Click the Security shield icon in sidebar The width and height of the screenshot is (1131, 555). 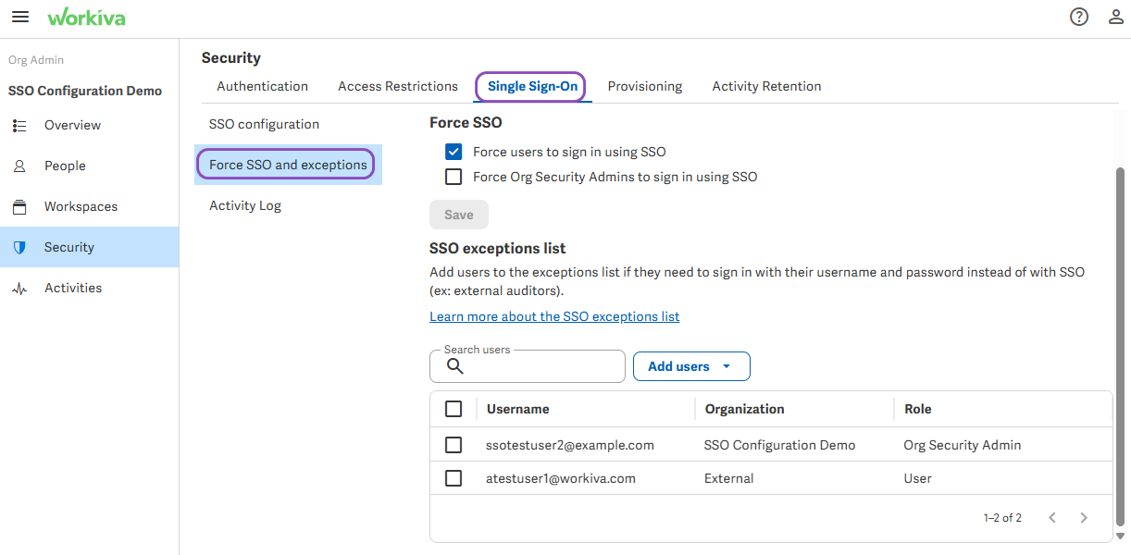tap(19, 247)
